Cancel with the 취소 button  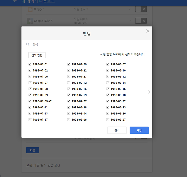coord(117,130)
